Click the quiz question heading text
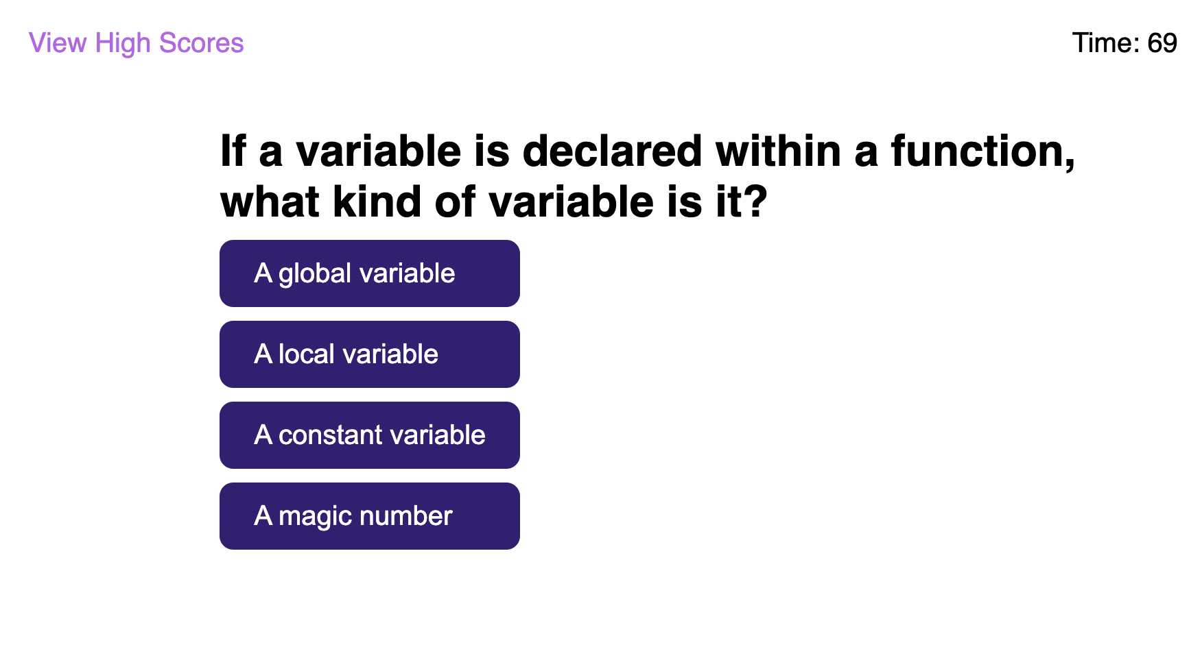 pos(646,176)
